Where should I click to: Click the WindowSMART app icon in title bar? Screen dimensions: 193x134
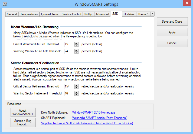click(5, 4)
